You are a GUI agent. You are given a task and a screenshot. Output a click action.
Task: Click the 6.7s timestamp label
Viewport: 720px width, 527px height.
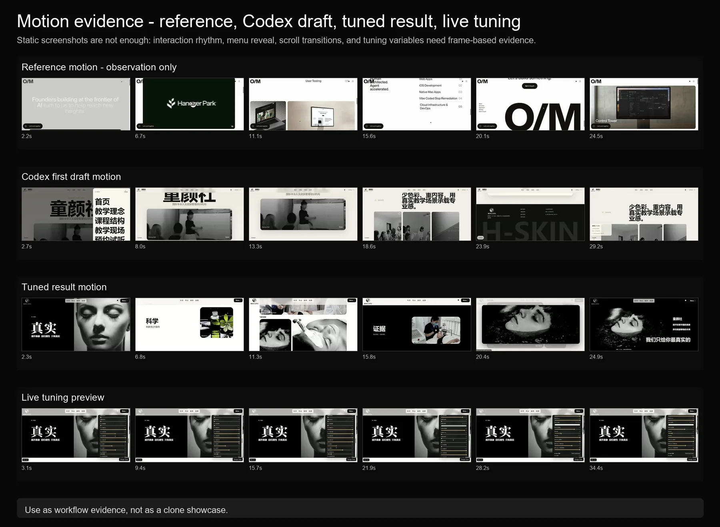coord(140,136)
